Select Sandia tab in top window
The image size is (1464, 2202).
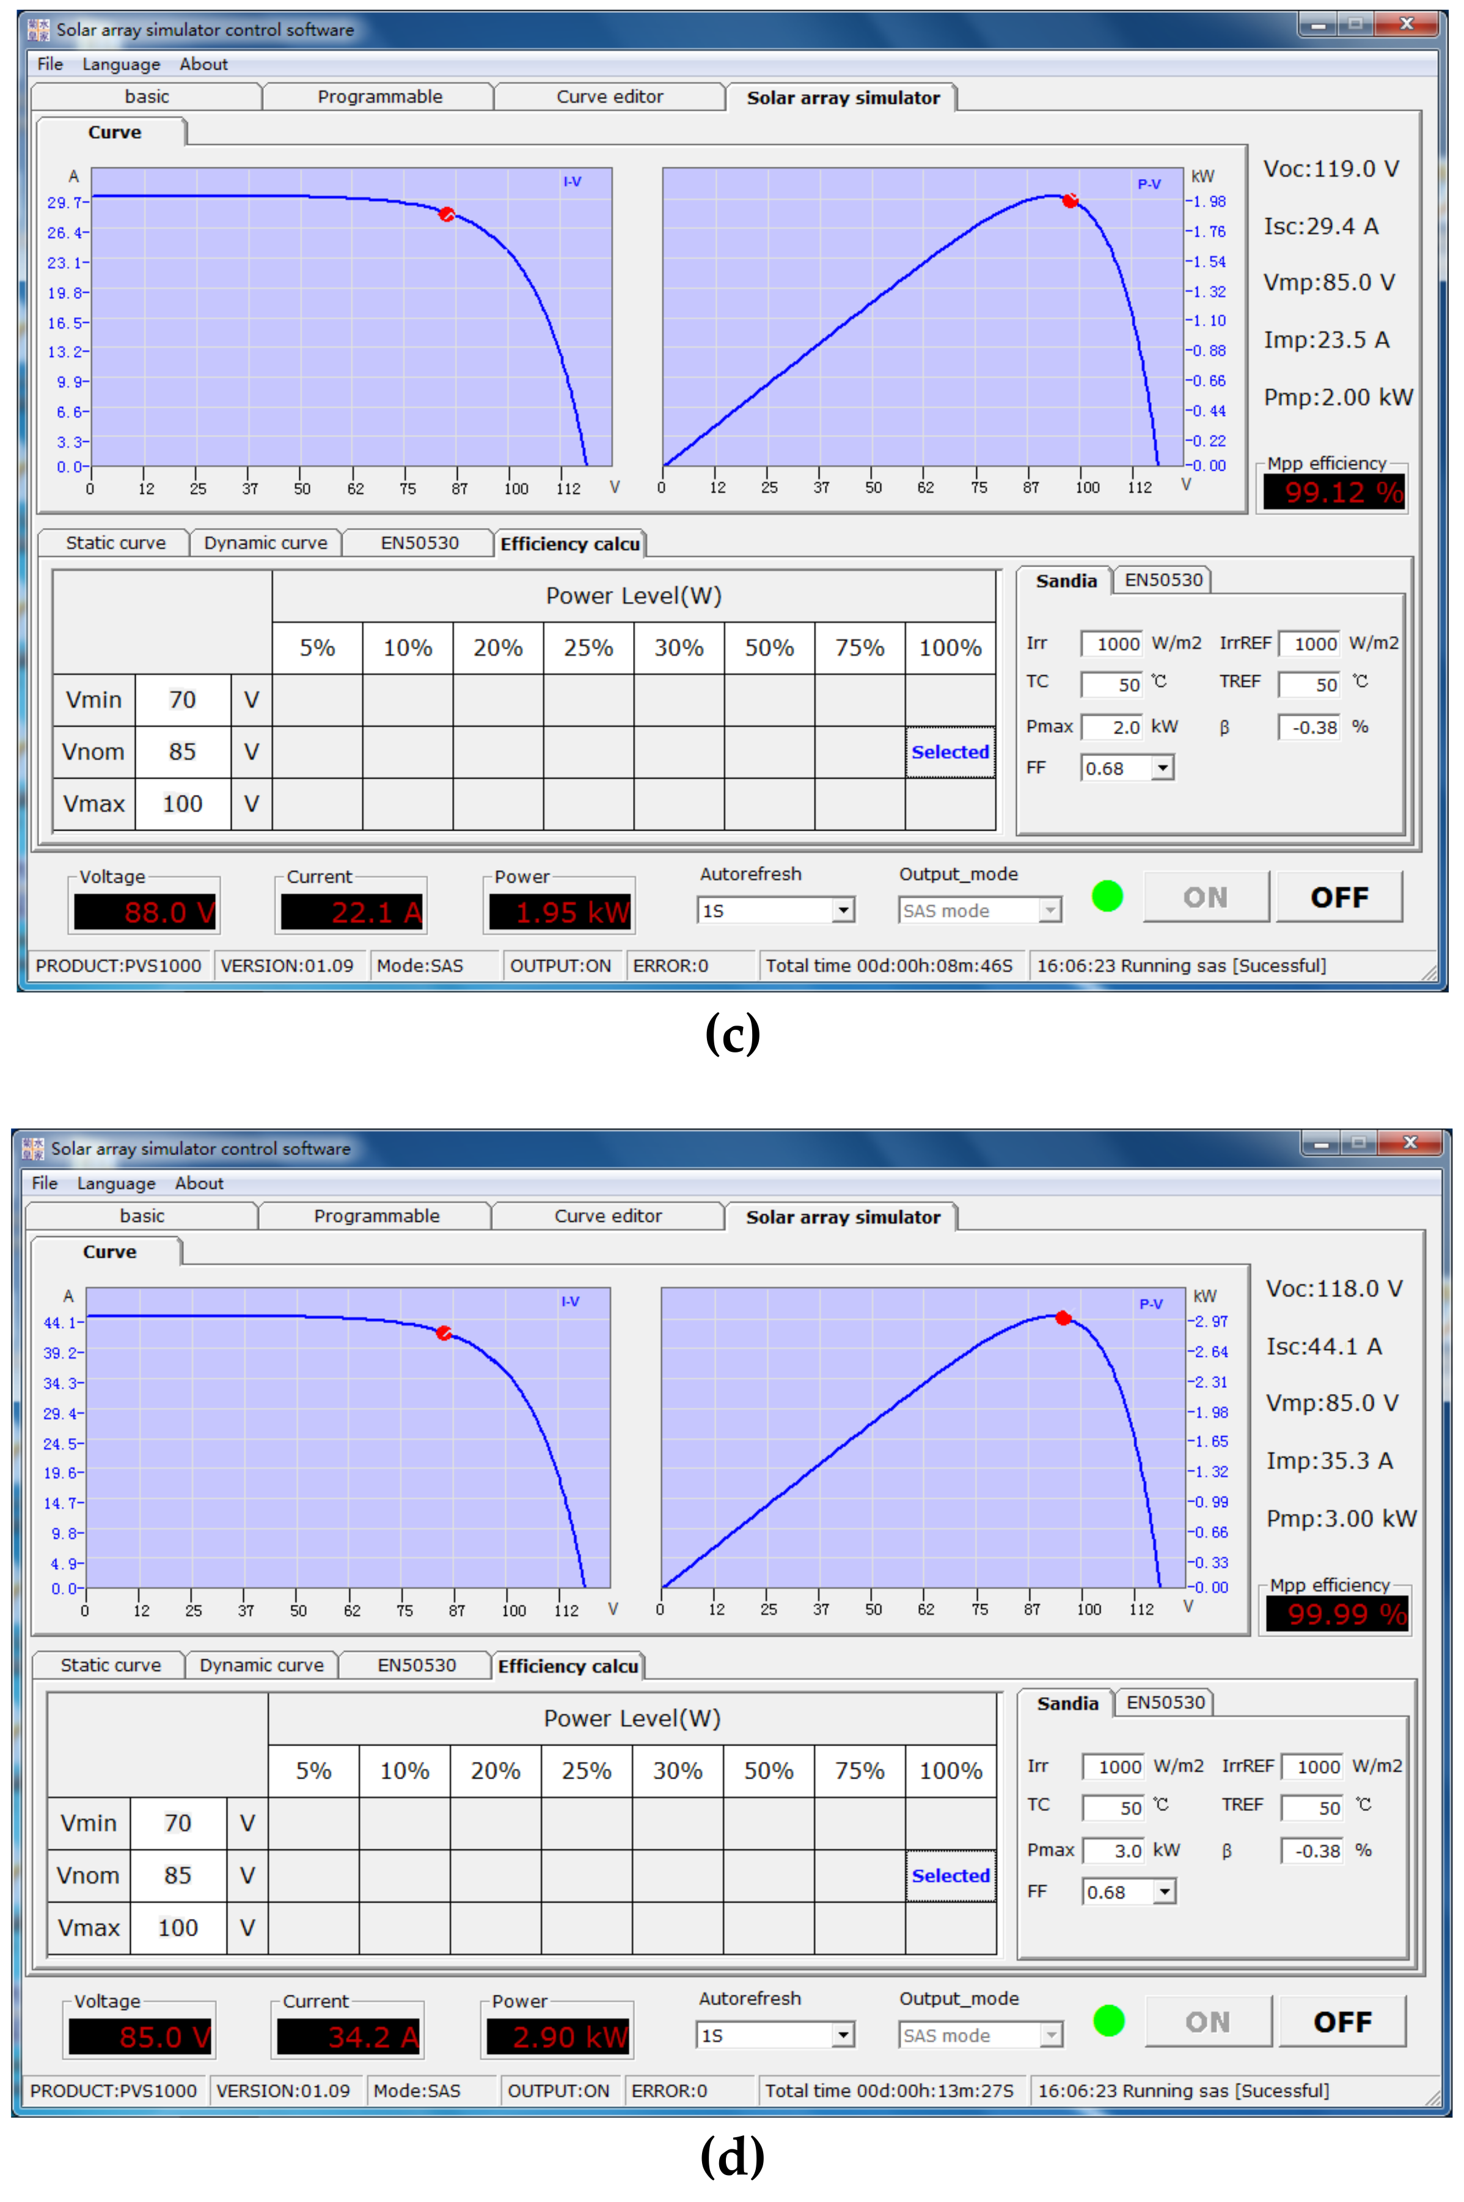tap(1066, 581)
